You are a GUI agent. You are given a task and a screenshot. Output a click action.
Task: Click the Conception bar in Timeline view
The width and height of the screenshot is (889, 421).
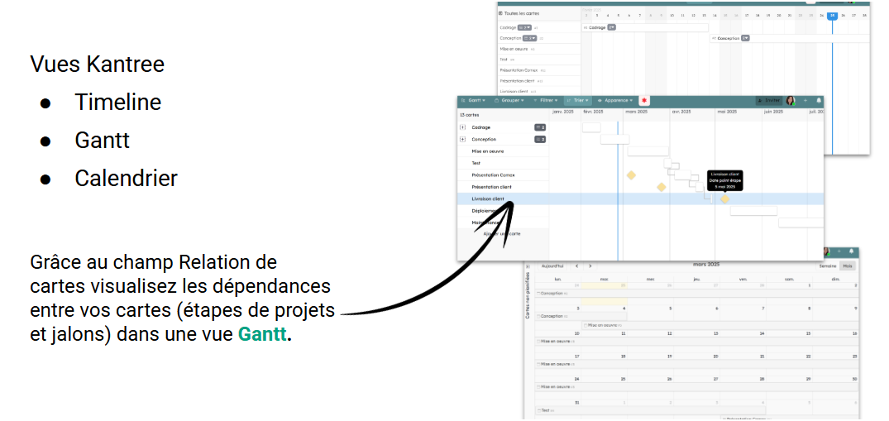click(x=790, y=38)
